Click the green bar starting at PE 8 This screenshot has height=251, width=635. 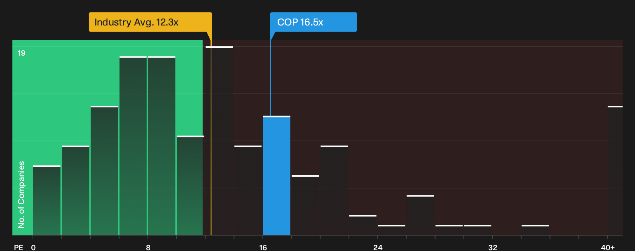(162, 146)
